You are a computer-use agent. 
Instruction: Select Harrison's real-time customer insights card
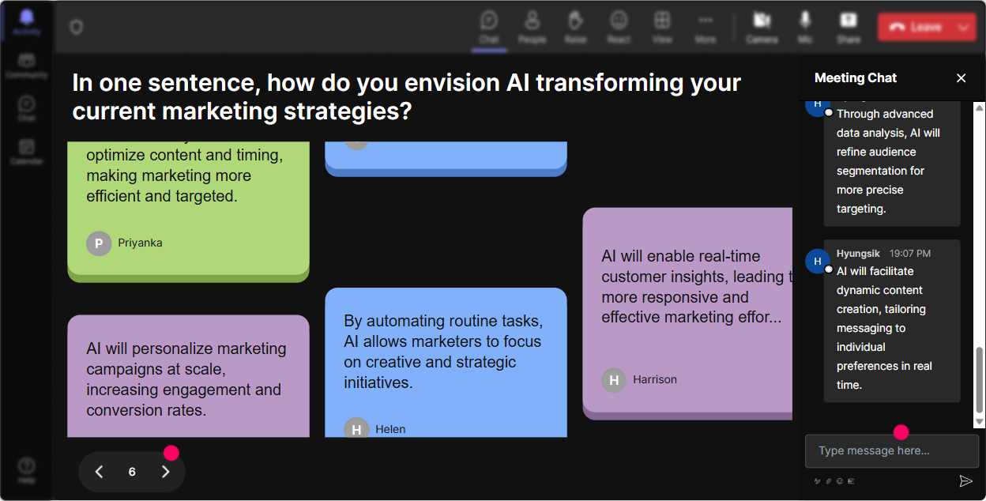click(687, 314)
